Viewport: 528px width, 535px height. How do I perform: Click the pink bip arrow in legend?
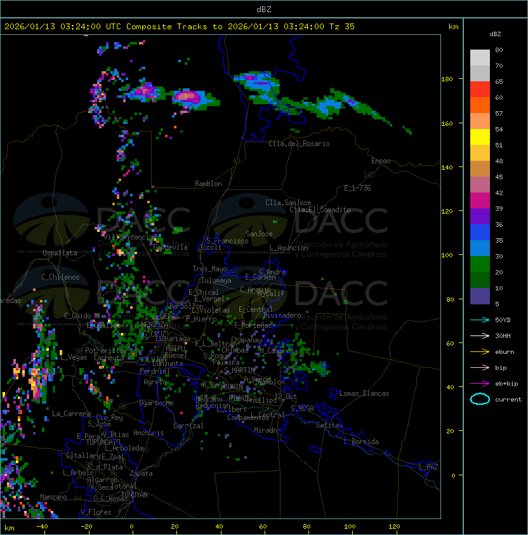point(480,367)
